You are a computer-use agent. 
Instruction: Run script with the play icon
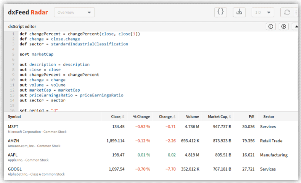point(284,27)
